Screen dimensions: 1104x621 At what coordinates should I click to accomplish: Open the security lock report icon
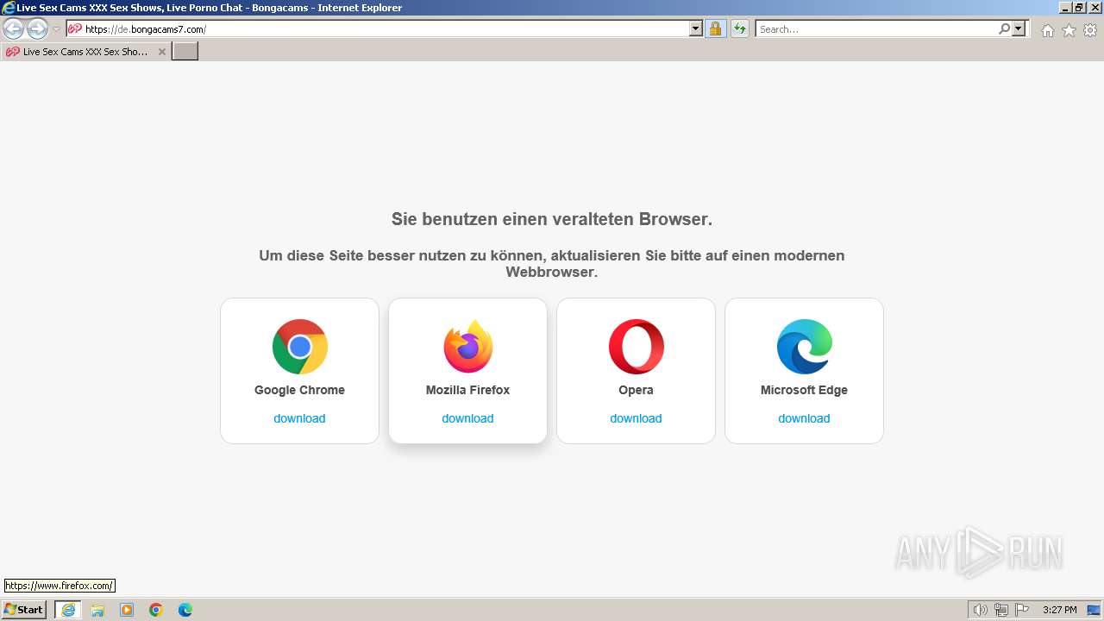[x=715, y=28]
